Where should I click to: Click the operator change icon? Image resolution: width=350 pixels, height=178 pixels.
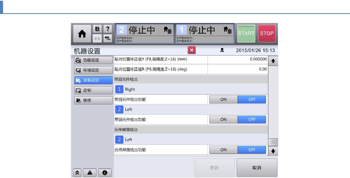coord(97,38)
